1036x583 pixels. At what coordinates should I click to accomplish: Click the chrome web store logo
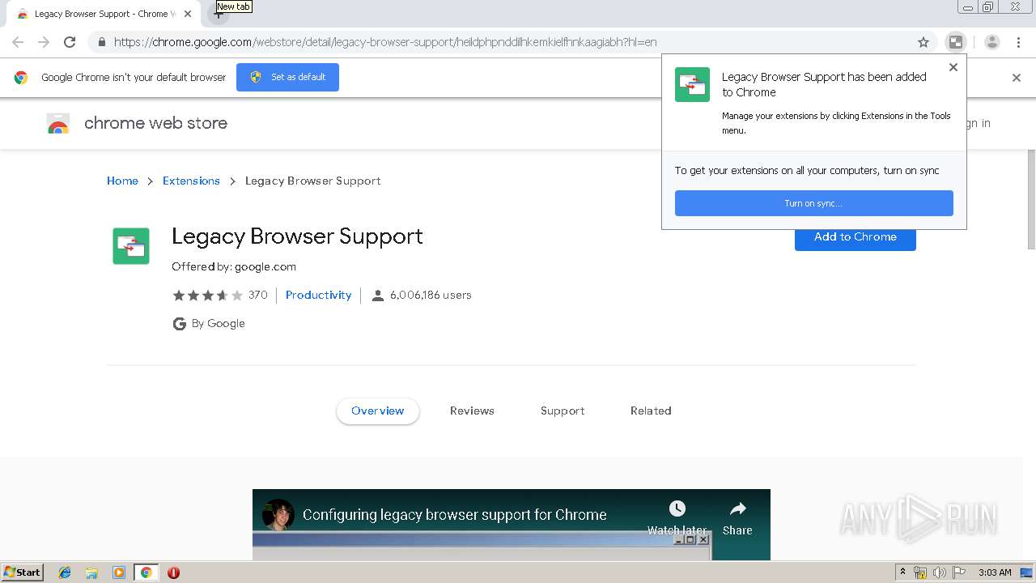coord(137,123)
